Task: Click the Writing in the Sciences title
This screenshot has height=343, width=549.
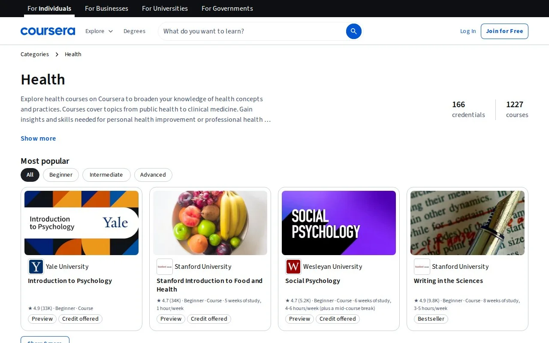Action: click(x=448, y=281)
